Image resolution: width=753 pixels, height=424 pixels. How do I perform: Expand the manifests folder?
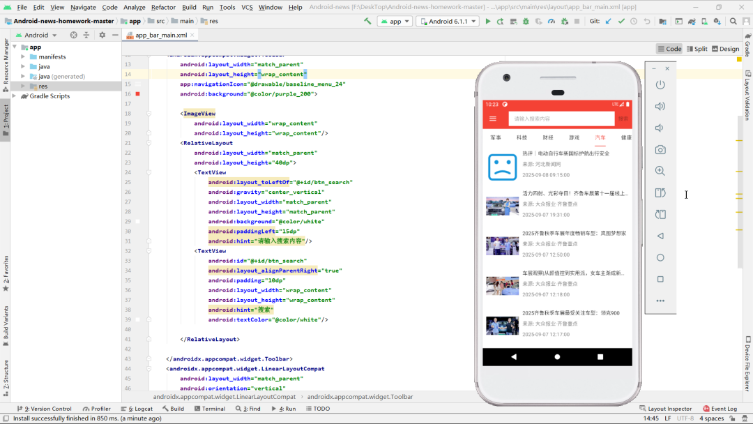[x=23, y=56]
